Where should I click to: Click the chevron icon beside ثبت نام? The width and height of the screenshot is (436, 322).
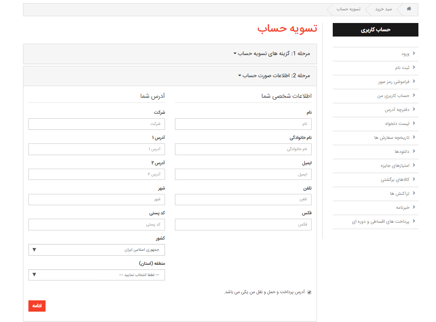[414, 68]
